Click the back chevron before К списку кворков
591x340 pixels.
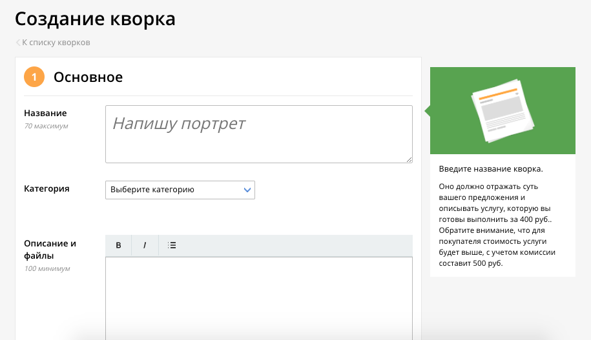17,43
